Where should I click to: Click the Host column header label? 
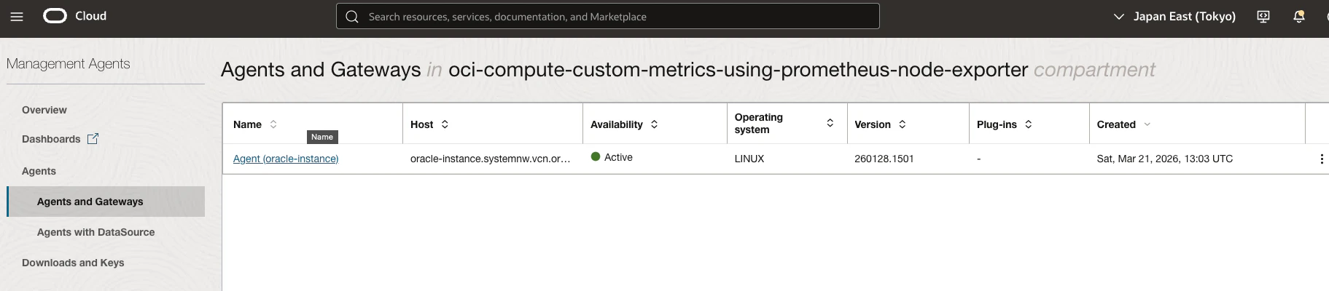tap(422, 124)
